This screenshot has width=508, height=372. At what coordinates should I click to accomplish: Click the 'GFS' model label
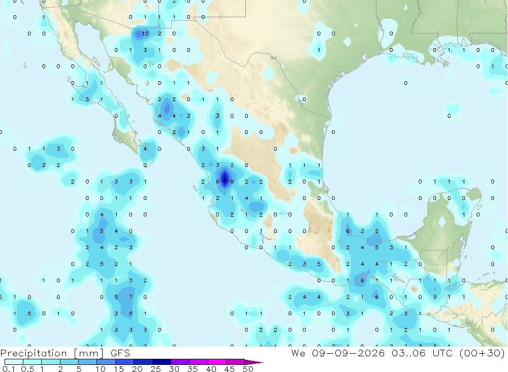120,353
